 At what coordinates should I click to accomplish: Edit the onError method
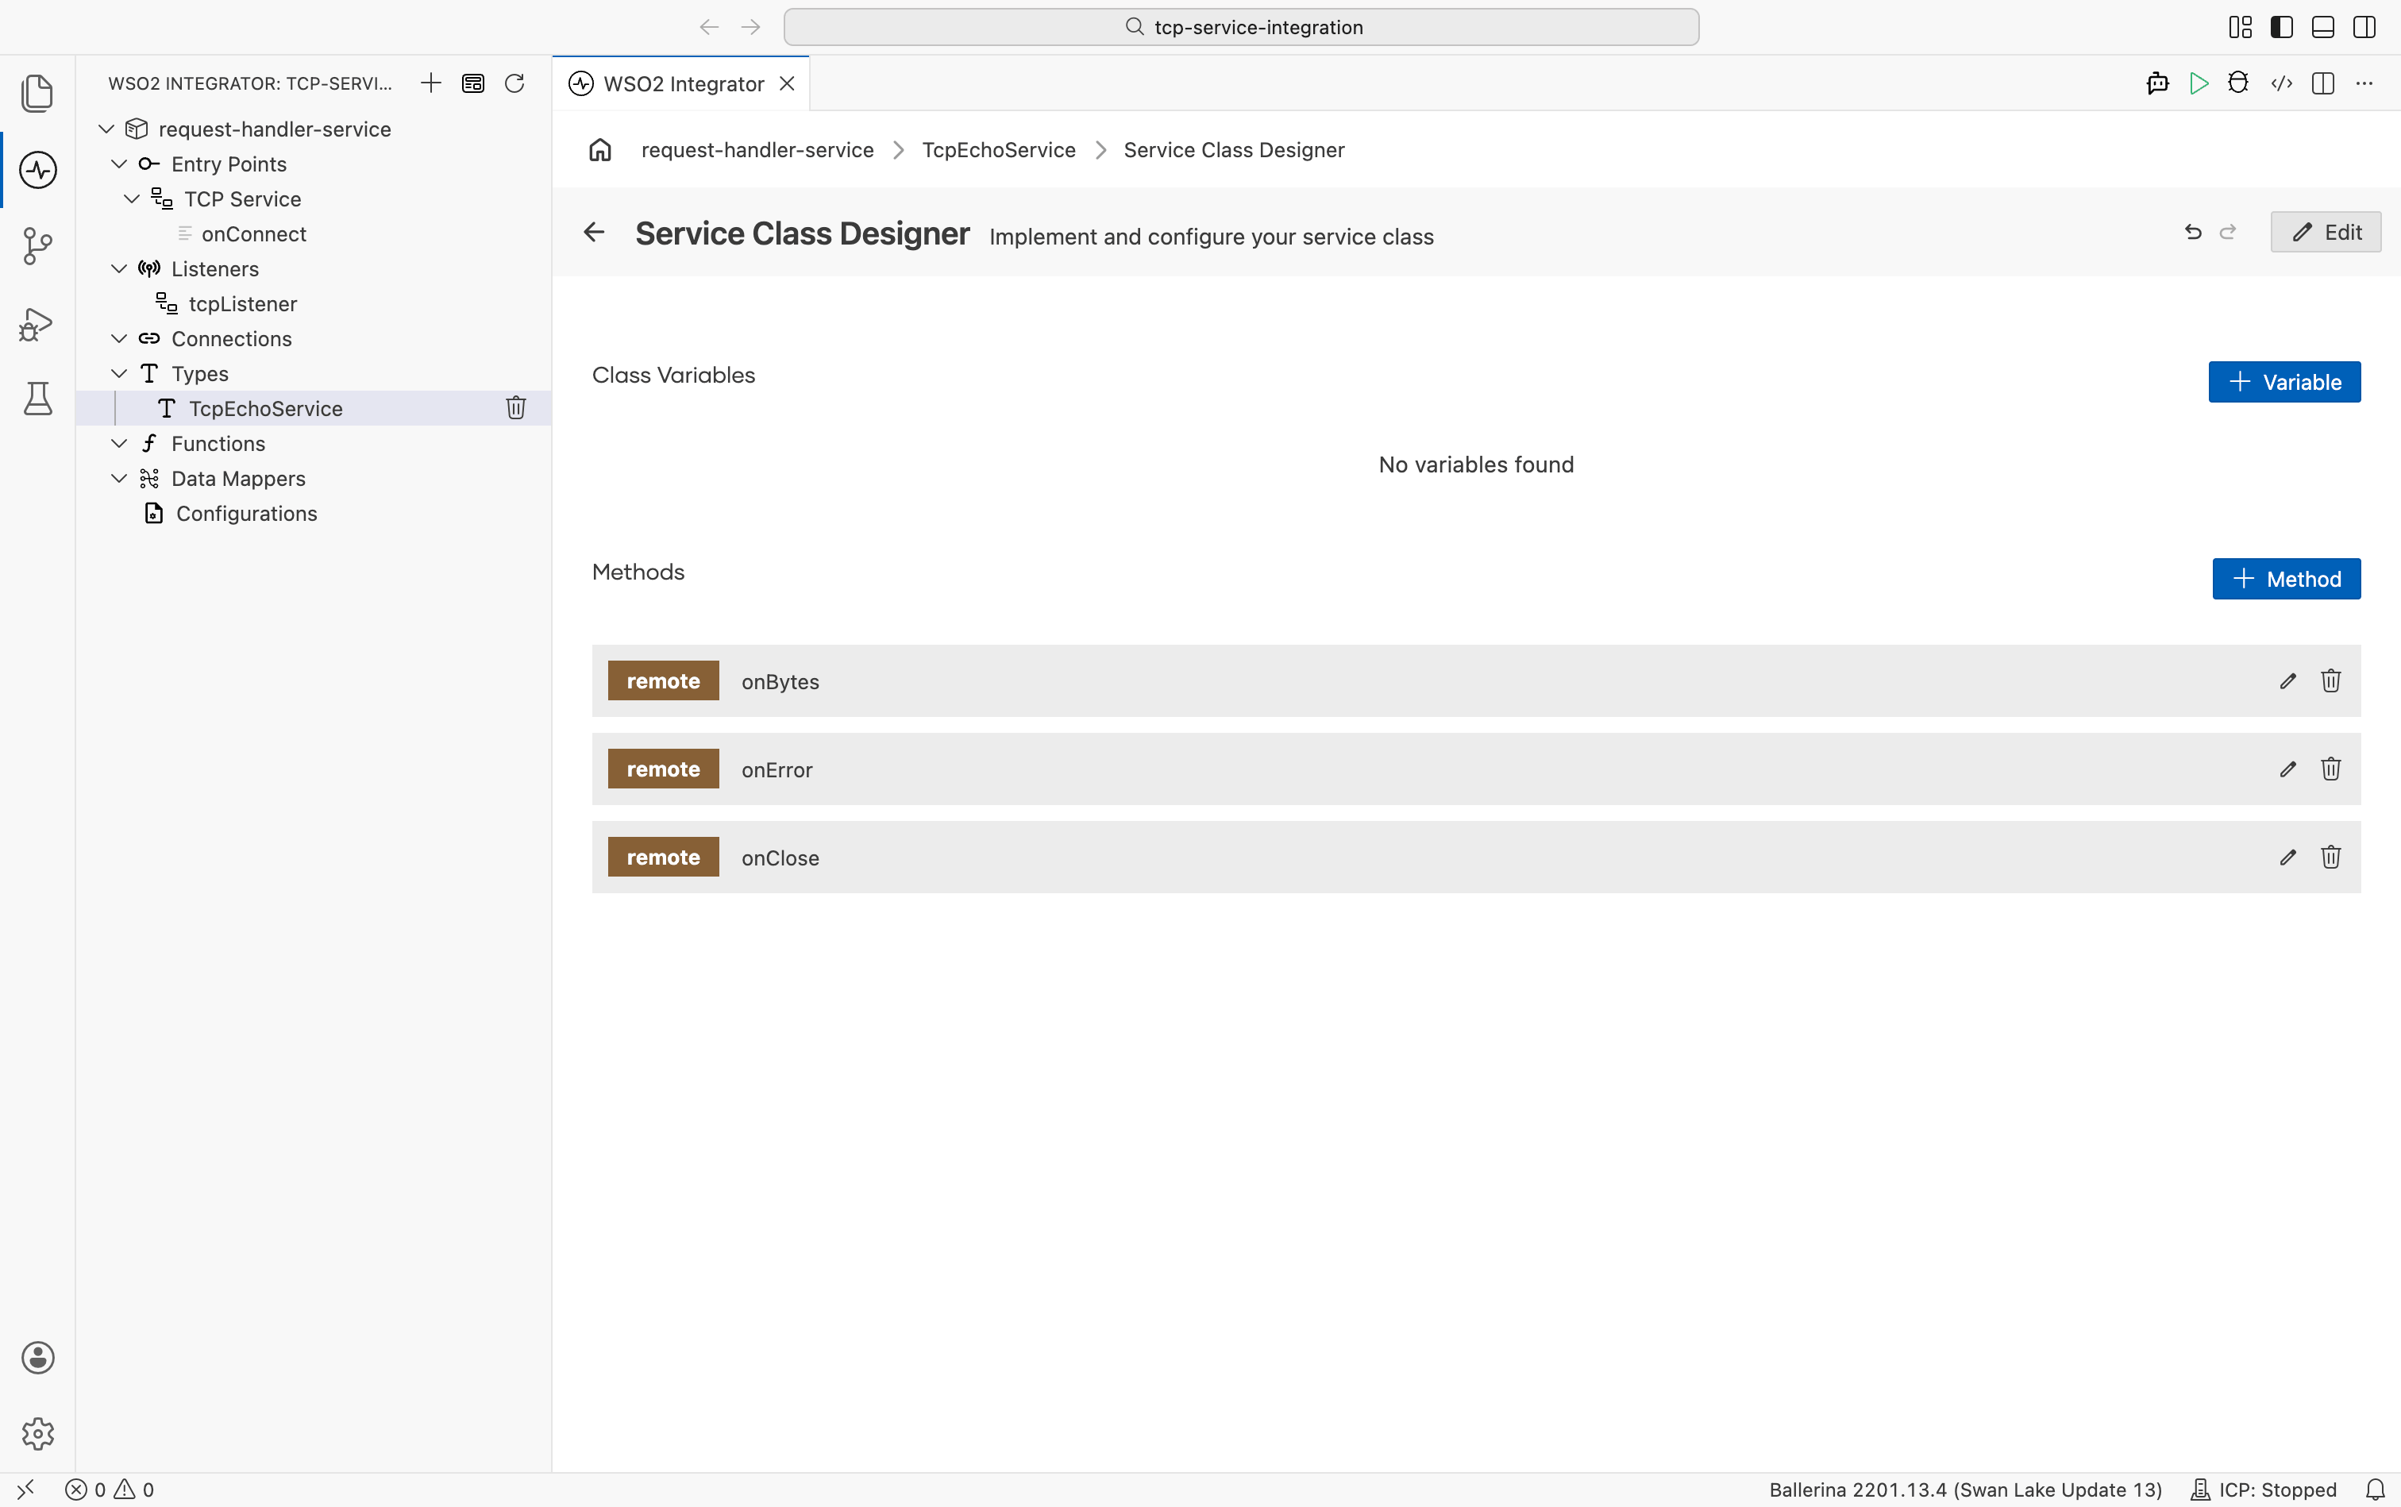2288,769
